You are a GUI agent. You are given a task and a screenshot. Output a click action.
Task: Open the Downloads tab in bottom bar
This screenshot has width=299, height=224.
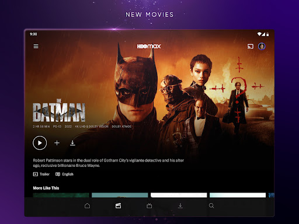coord(180,206)
